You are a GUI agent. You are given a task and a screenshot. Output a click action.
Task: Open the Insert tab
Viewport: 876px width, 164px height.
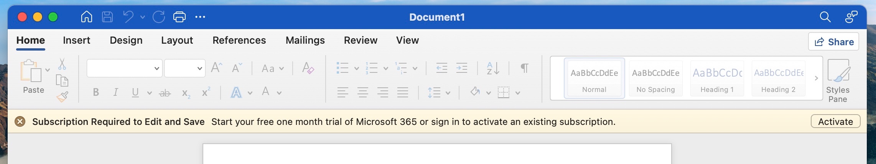pos(76,40)
